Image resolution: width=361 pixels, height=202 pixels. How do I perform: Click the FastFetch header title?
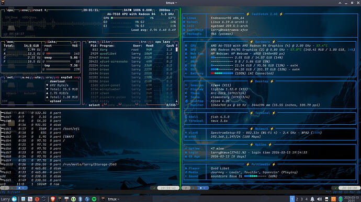[264, 14]
